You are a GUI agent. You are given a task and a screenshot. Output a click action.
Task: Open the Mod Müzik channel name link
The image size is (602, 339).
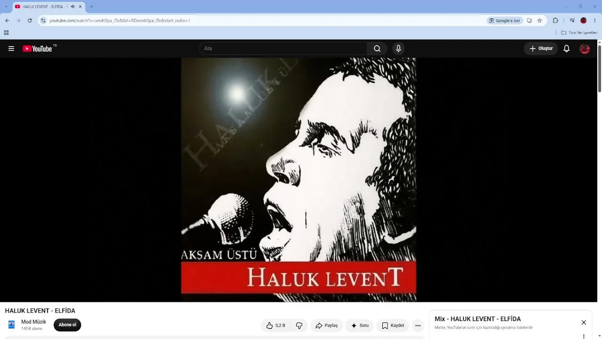(34, 322)
